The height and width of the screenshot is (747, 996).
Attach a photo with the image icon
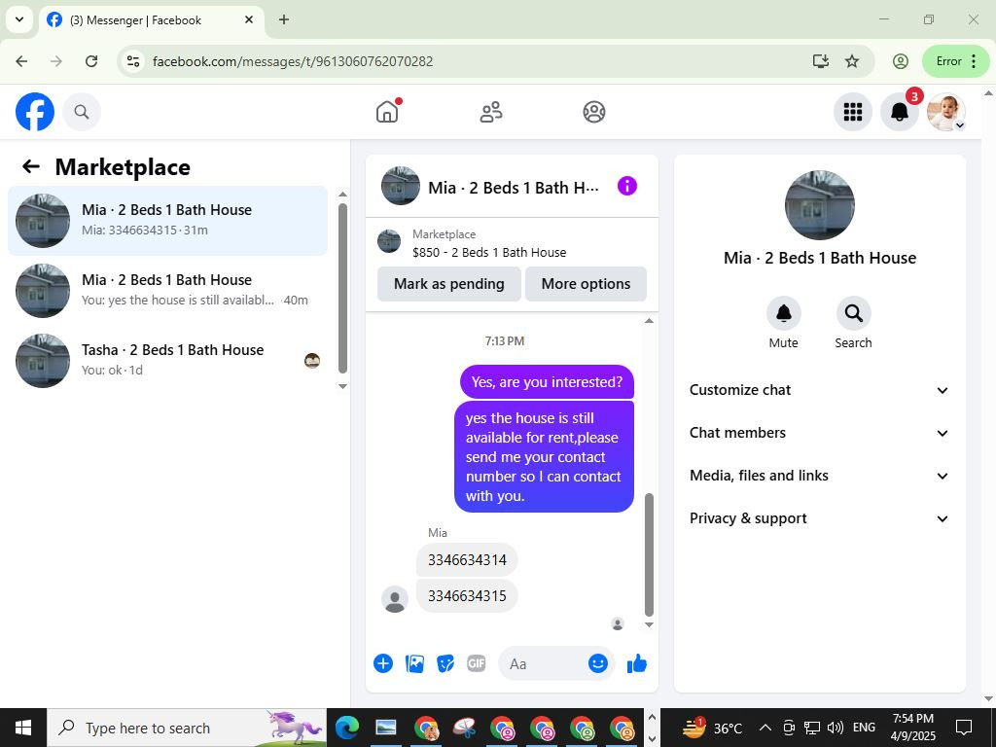pos(414,663)
